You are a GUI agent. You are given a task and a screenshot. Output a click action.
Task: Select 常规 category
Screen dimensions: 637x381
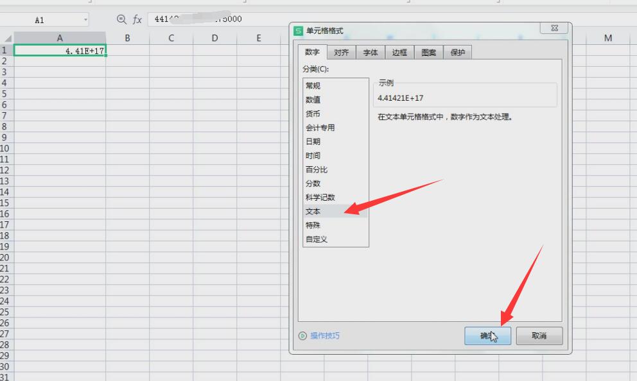[313, 85]
